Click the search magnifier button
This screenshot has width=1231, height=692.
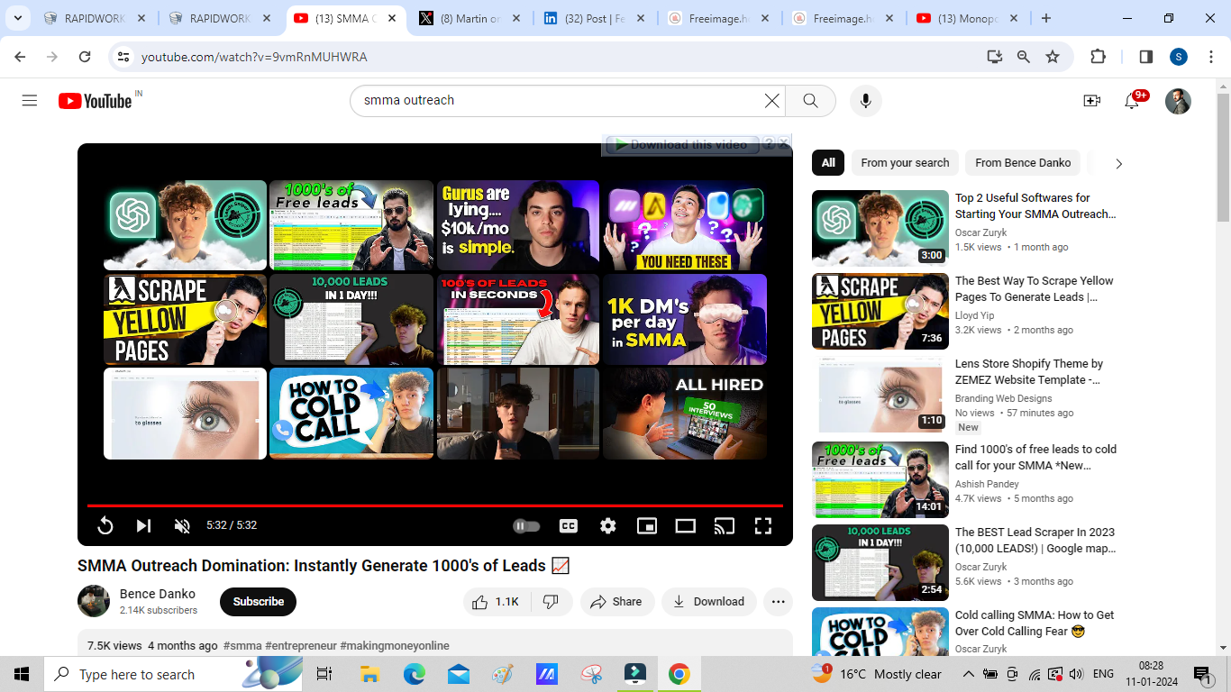(x=810, y=101)
